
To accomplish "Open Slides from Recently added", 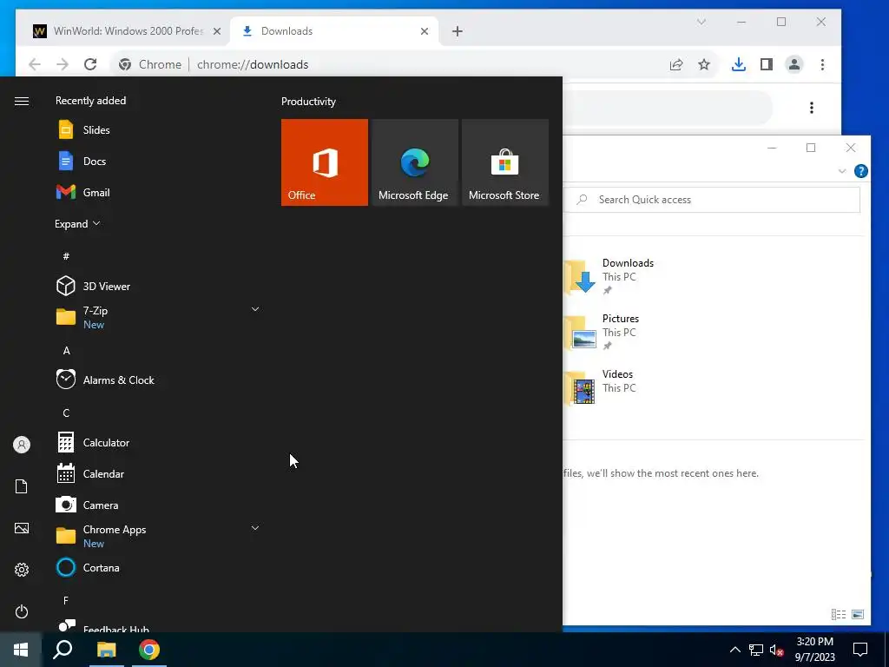I will (x=158, y=130).
